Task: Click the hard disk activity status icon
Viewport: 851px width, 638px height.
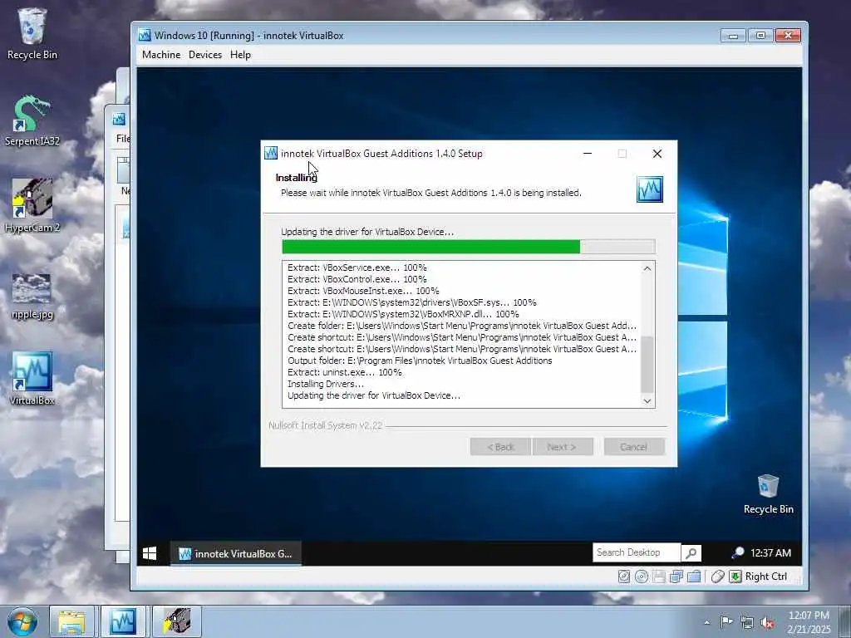Action: pos(624,577)
